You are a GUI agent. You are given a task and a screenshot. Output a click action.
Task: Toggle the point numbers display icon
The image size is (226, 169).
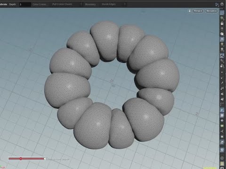click(222, 88)
